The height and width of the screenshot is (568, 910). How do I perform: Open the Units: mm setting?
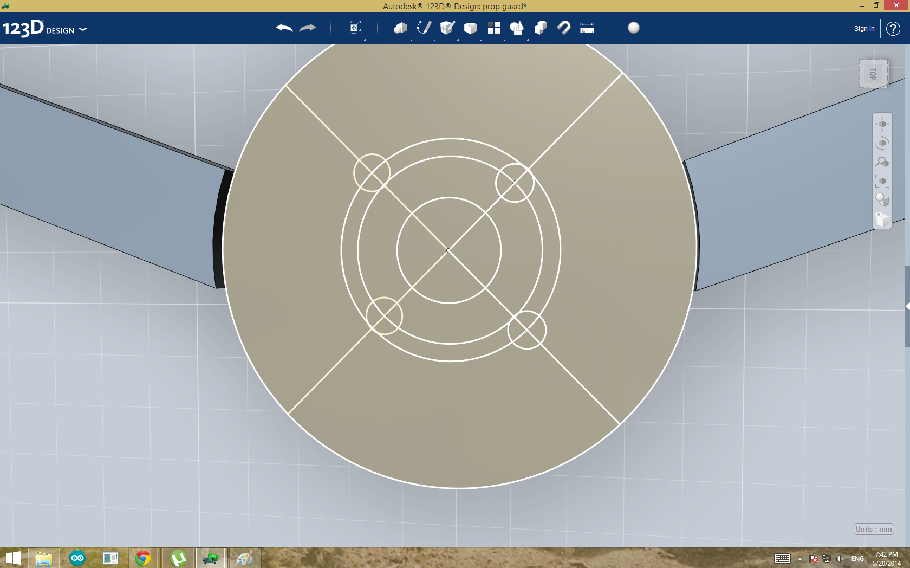click(x=874, y=529)
